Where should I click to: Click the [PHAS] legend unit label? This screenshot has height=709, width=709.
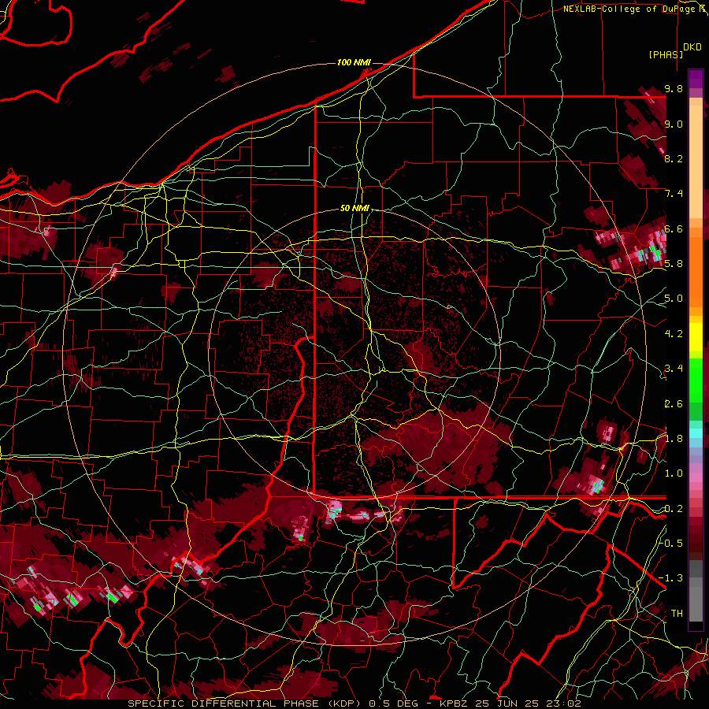click(x=666, y=54)
